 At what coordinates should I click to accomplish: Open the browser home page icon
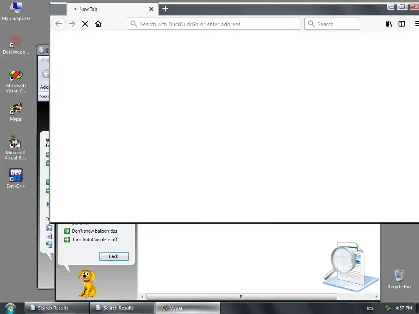[98, 24]
